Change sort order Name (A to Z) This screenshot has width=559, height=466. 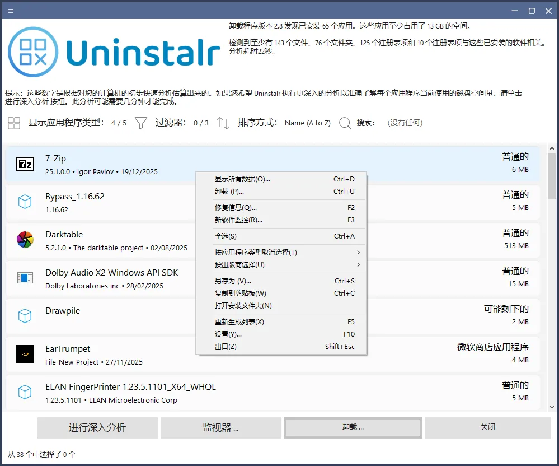click(308, 123)
